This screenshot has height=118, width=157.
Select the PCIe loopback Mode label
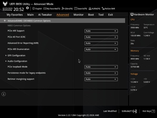pyautogui.click(x=17, y=67)
